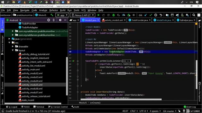Screen dimensions: 202x113
Task: Open Windows taskbar search
Action: pos(8,2)
